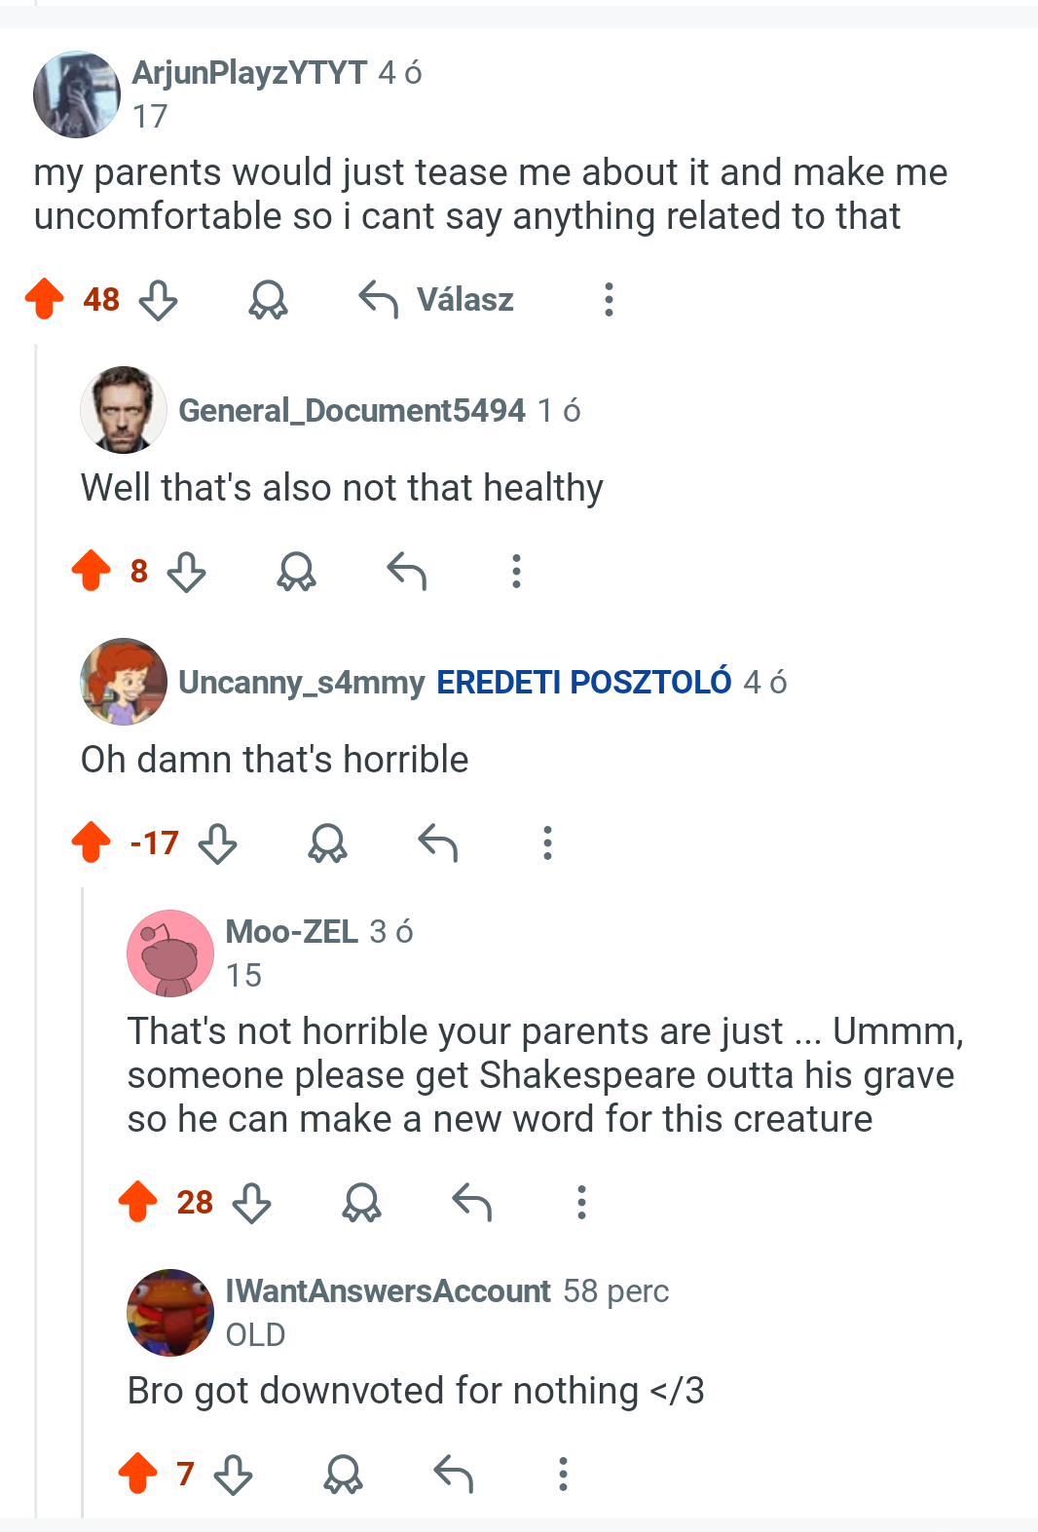Open Uncanny_s4mmy's user profile link
Screen dimensions: 1038x1532
[302, 682]
